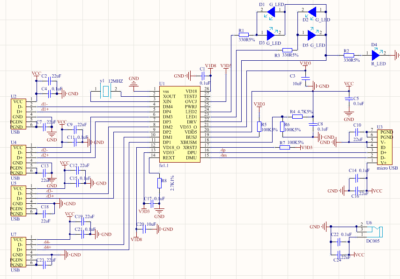Click the micro USB label text

tap(387, 168)
